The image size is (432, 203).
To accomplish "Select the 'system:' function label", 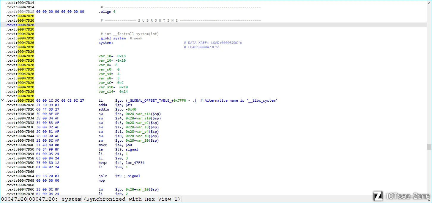I will [106, 43].
